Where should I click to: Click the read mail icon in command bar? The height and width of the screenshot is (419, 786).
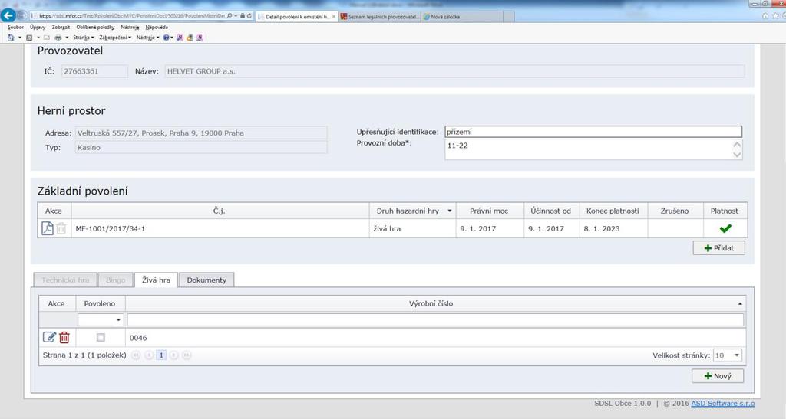pyautogui.click(x=47, y=38)
